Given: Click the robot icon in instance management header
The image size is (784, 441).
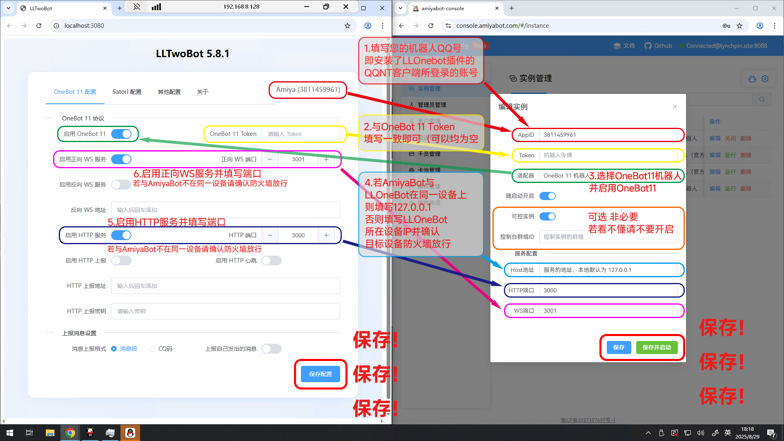Looking at the screenshot, I should click(x=752, y=79).
